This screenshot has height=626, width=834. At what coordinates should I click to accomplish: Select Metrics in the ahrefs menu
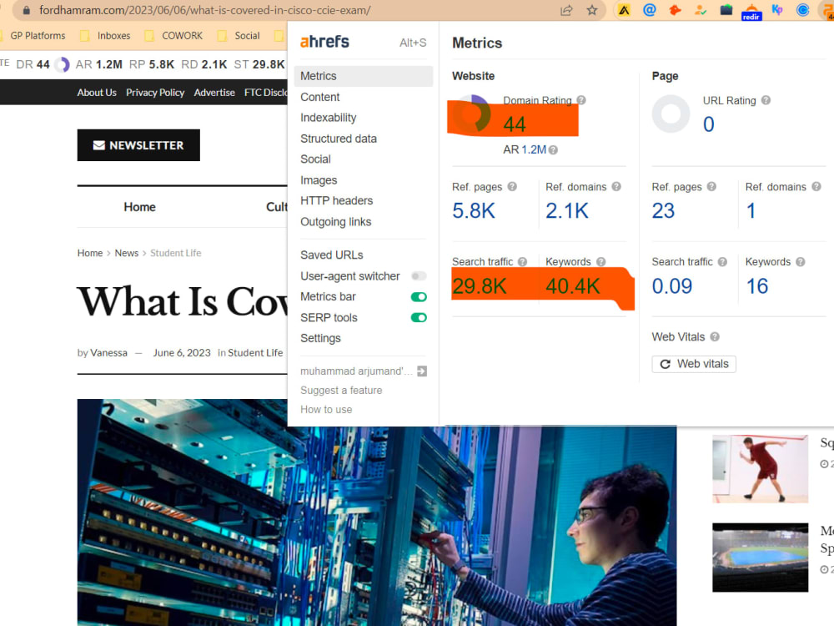(364, 76)
